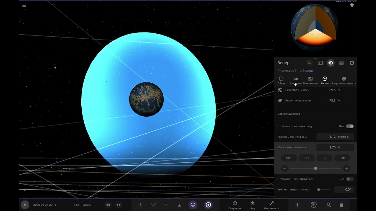Open the Поверхность tab

point(310,81)
